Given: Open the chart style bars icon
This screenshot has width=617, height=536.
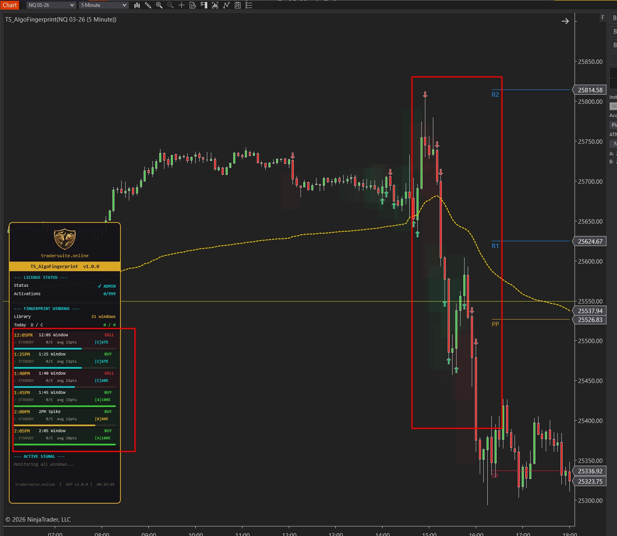Looking at the screenshot, I should [137, 5].
